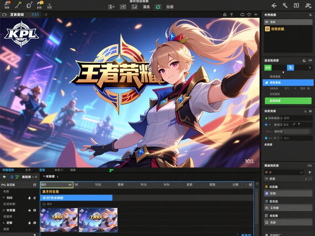The image size is (315, 236).
Task: Open the dropdown at top of right panel
Action: click(288, 22)
